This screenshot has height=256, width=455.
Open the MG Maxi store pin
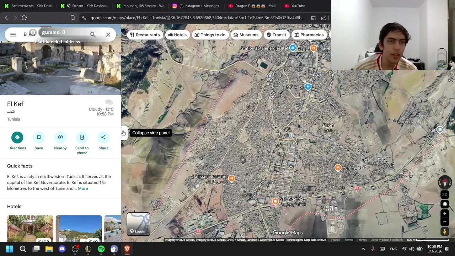tap(308, 87)
